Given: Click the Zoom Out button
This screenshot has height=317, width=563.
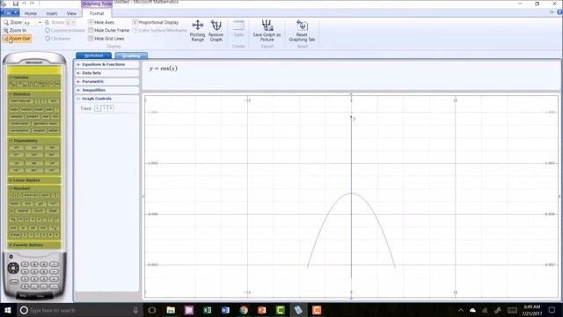Looking at the screenshot, I should pos(17,39).
